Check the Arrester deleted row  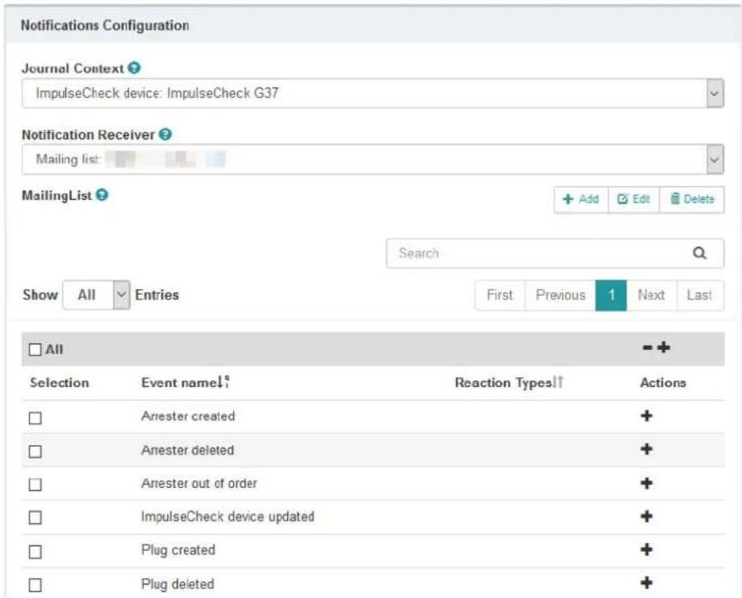(x=36, y=451)
